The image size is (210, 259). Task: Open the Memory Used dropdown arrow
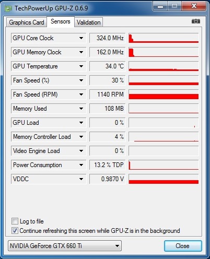point(81,109)
